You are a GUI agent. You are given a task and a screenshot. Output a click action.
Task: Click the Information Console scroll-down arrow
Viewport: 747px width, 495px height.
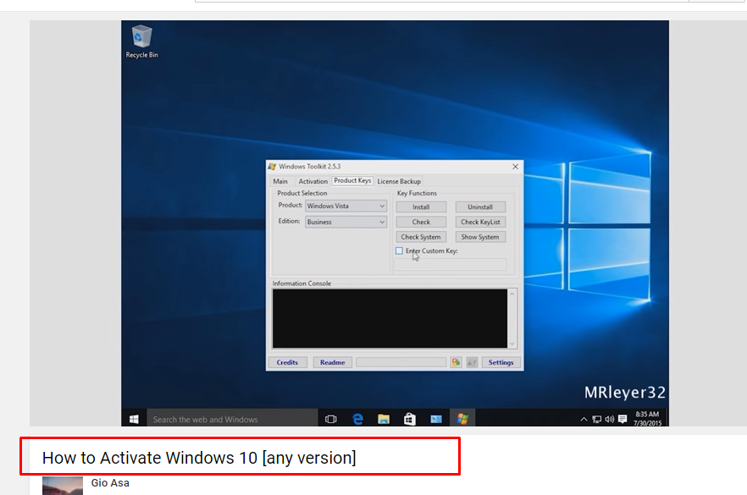point(512,344)
